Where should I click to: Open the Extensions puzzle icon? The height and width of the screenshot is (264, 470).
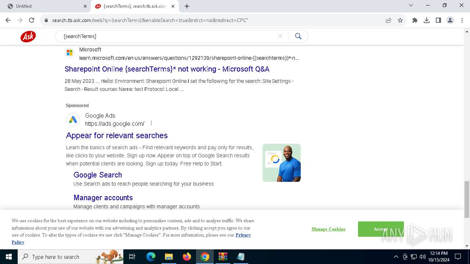[x=415, y=20]
